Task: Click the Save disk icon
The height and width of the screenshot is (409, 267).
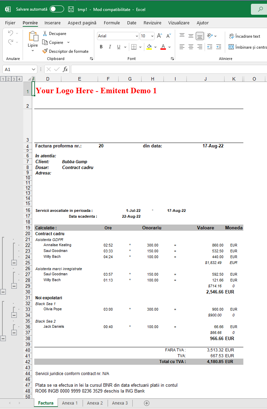Action: pyautogui.click(x=71, y=9)
